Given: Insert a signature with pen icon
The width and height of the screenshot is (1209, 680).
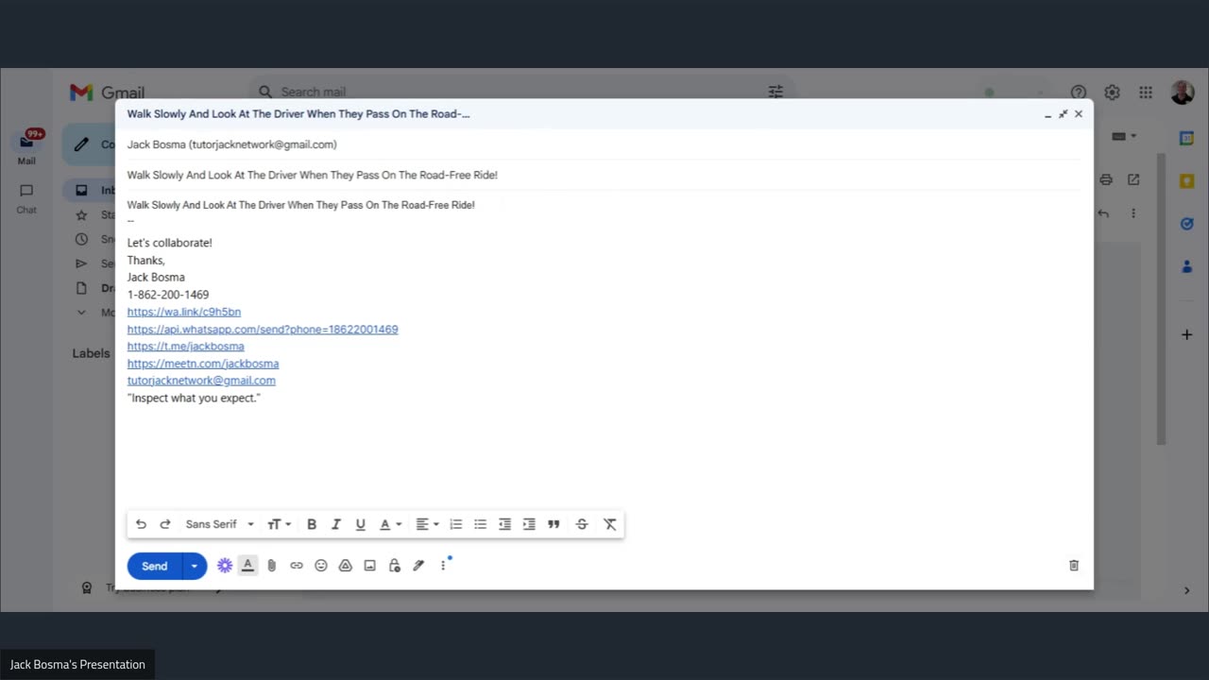Looking at the screenshot, I should click(x=419, y=565).
